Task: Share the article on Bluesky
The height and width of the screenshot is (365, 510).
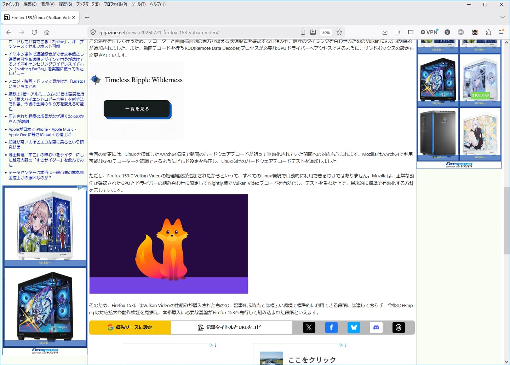Action: coord(354,328)
